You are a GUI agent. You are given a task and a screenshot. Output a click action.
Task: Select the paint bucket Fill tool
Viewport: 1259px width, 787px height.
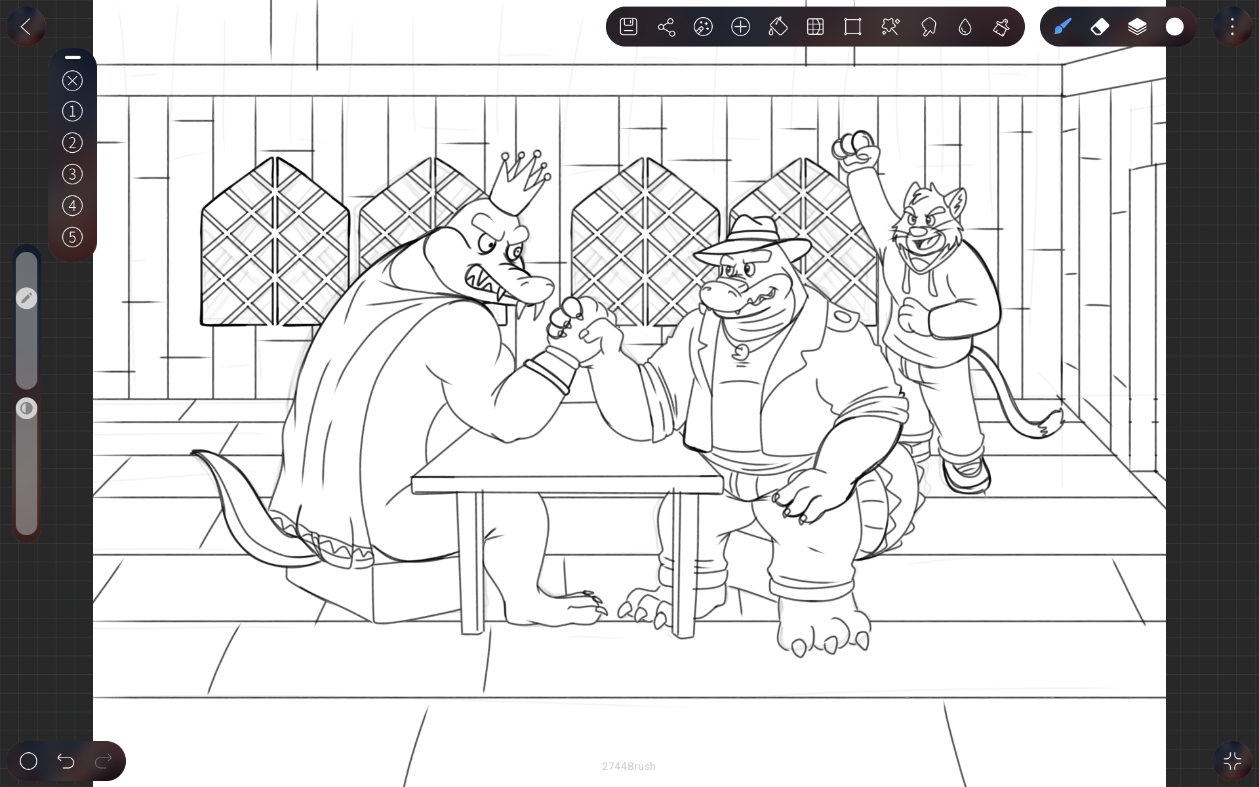[778, 27]
